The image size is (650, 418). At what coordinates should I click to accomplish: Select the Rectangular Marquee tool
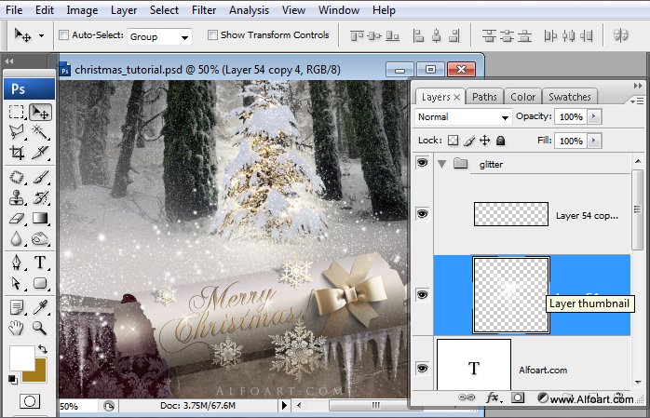click(17, 113)
